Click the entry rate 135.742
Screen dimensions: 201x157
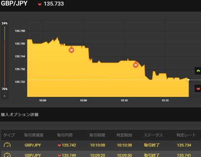click(x=69, y=145)
